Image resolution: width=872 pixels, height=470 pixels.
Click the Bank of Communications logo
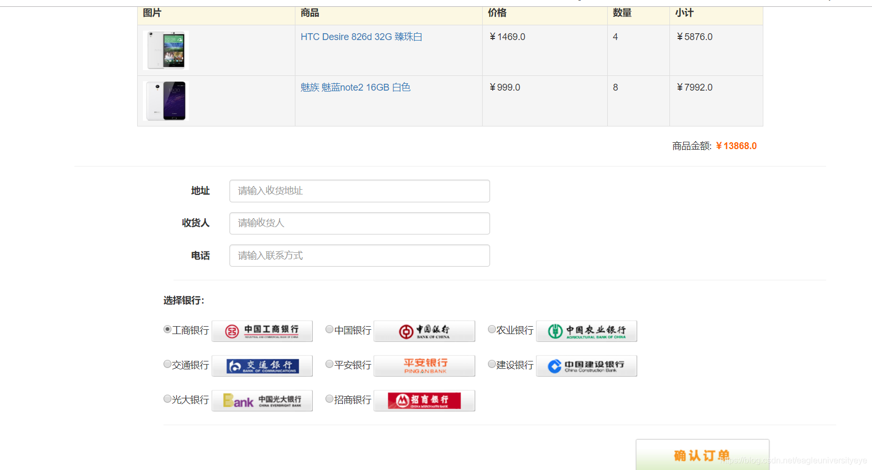pos(262,366)
